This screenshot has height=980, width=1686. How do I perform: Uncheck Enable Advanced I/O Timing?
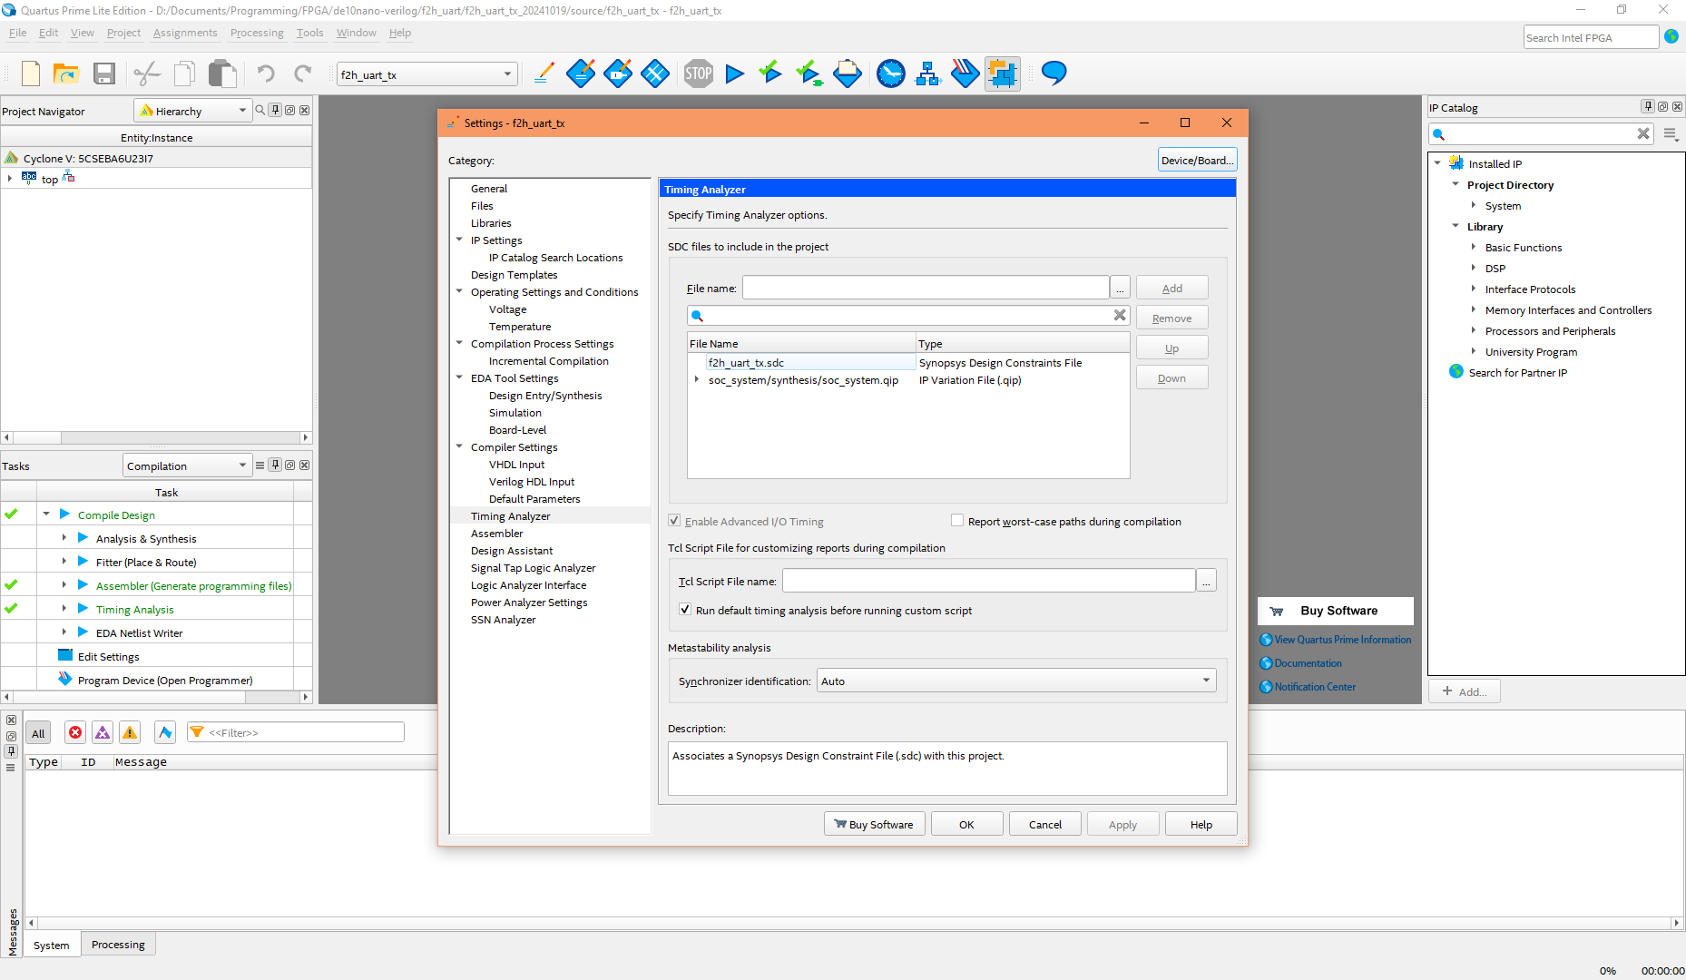[674, 521]
